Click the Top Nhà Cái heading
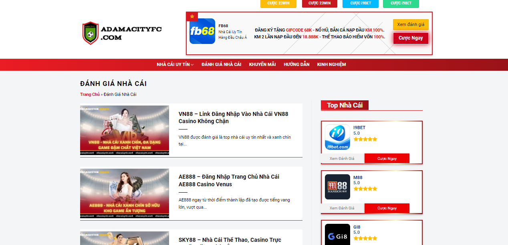 coord(345,105)
